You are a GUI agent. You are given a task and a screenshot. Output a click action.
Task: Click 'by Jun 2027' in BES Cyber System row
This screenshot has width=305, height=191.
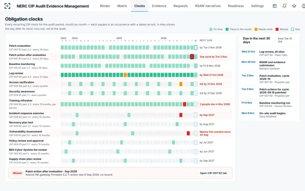click(206, 152)
